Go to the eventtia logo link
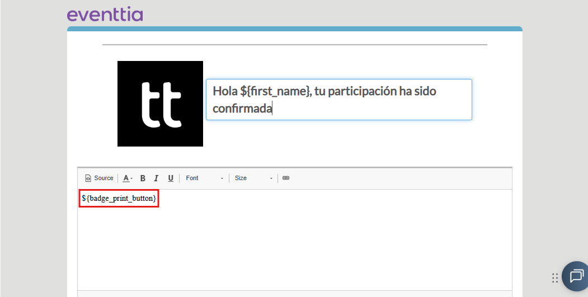 click(x=105, y=14)
